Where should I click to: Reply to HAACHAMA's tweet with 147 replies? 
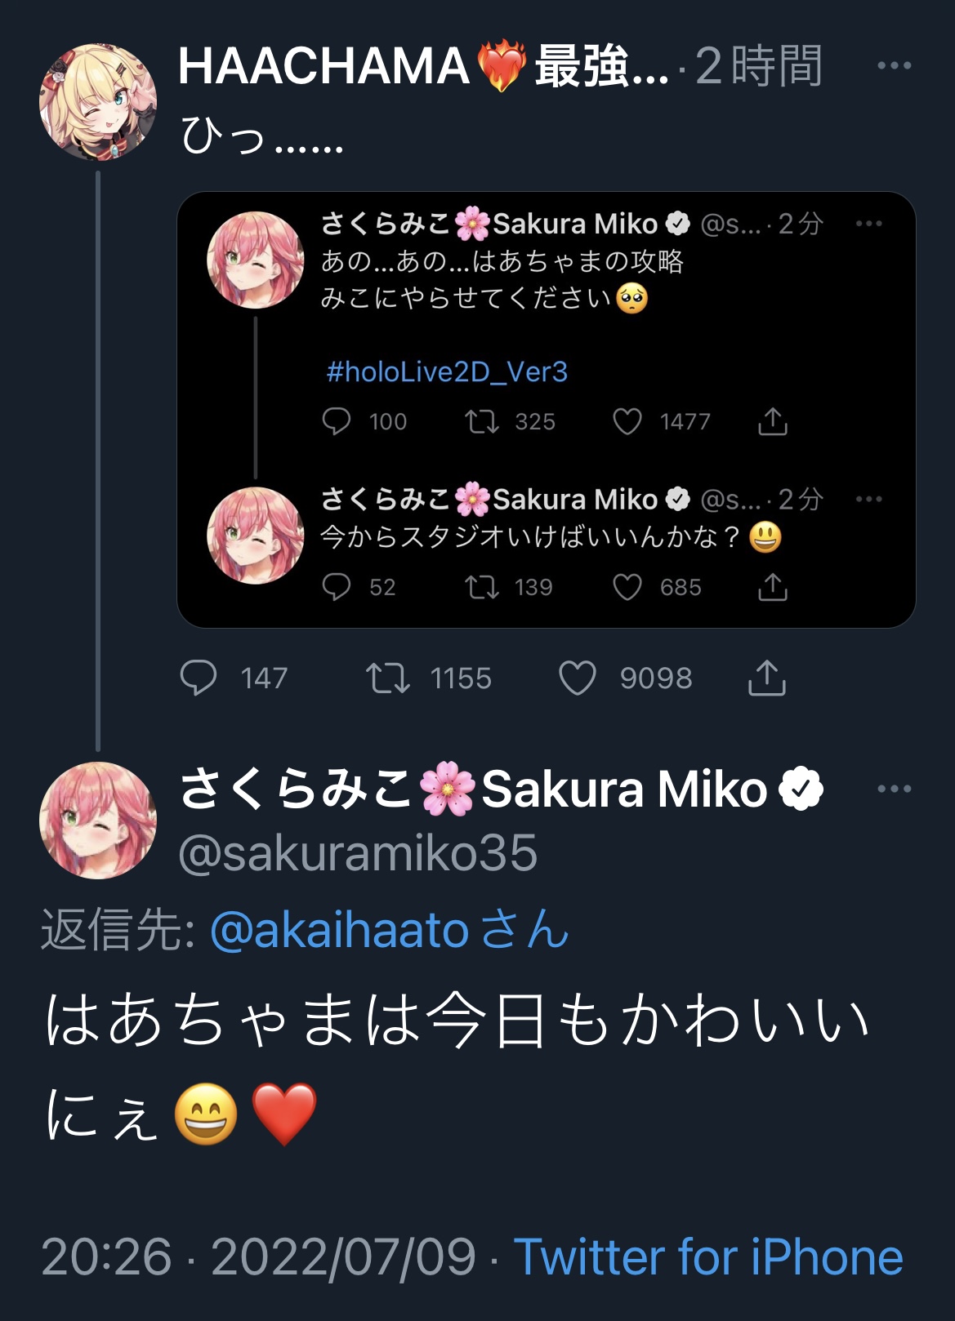(199, 678)
